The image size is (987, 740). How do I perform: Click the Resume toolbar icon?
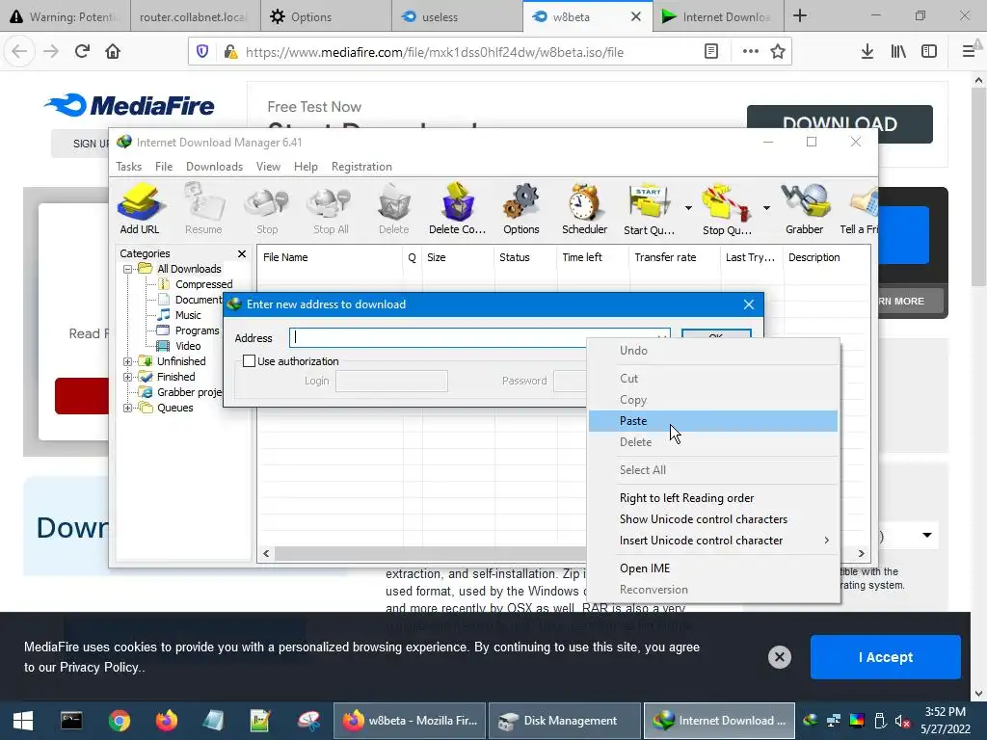[203, 209]
